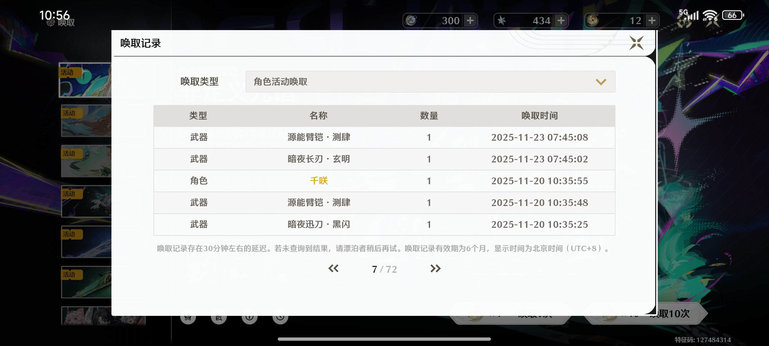Viewport: 769px width, 346px height.
Task: Go to next record page
Action: pyautogui.click(x=435, y=268)
